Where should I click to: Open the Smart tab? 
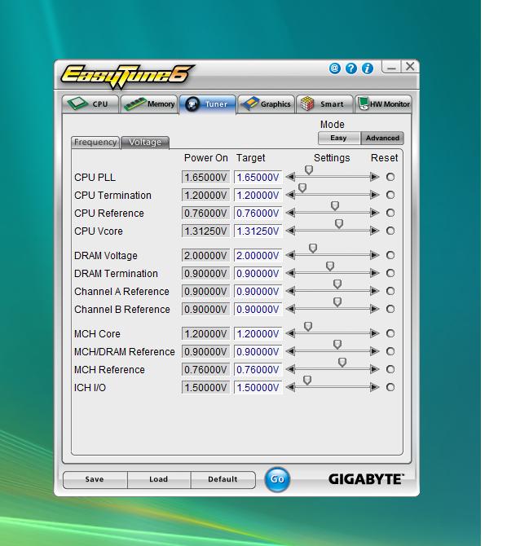[x=324, y=104]
